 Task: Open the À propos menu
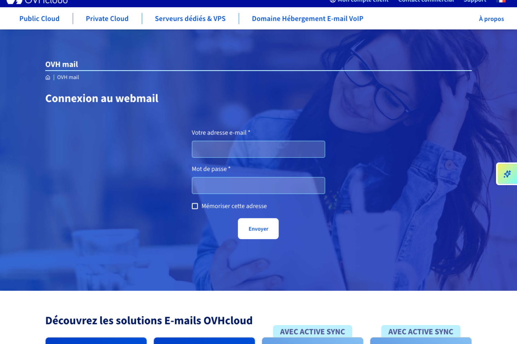point(491,19)
